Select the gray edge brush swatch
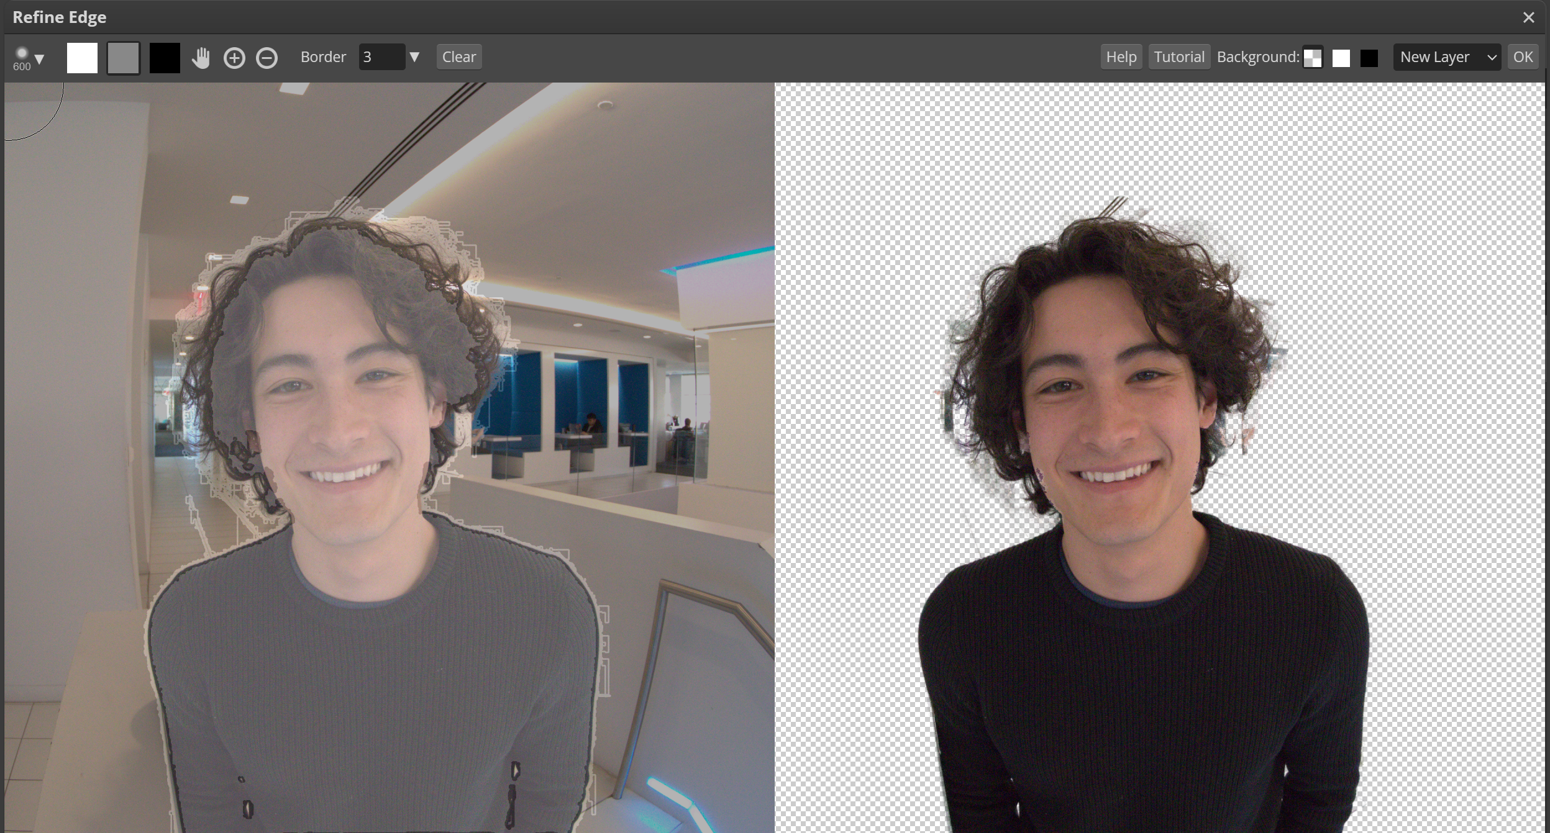The height and width of the screenshot is (833, 1550). point(124,58)
